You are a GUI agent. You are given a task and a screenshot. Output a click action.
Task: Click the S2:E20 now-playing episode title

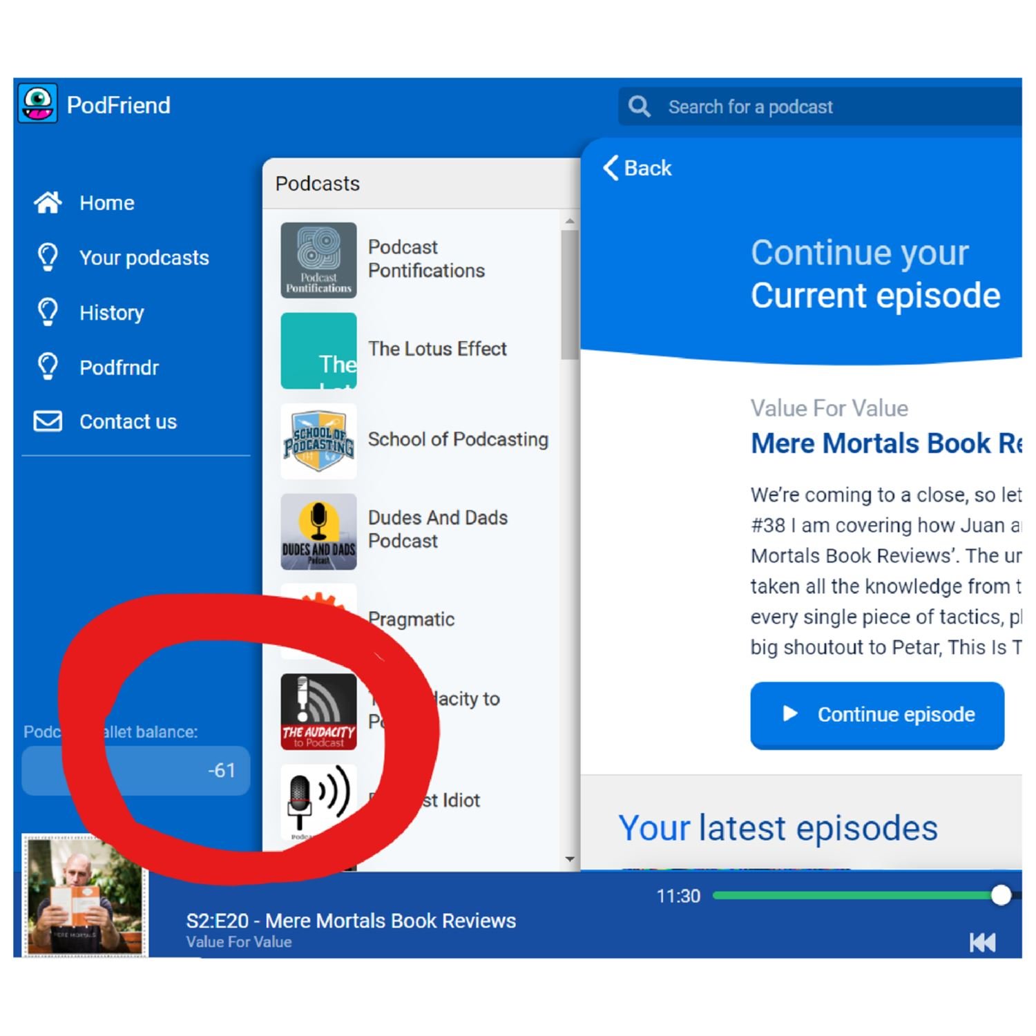pos(351,921)
